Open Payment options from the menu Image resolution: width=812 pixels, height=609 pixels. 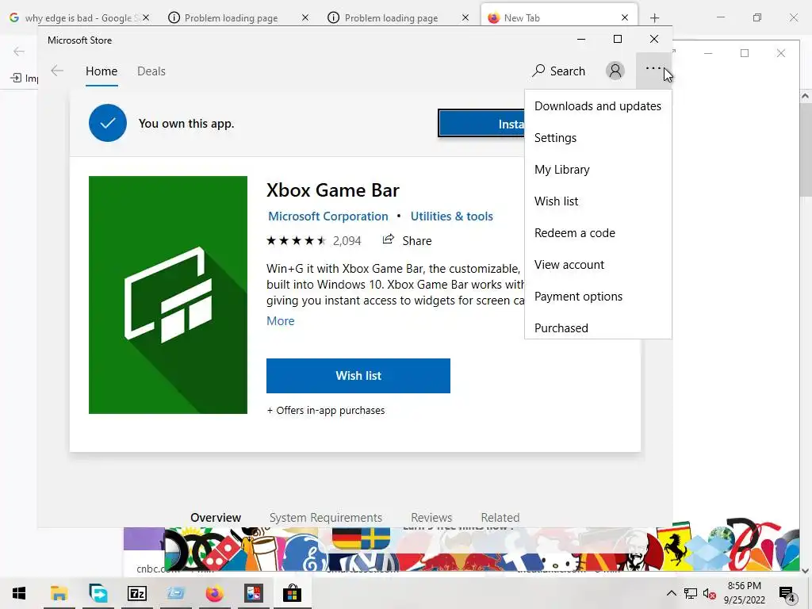click(598, 297)
